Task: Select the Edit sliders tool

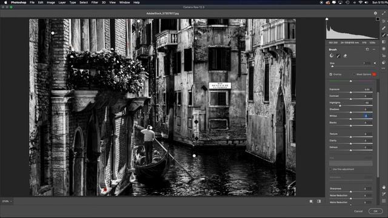Action: (x=384, y=21)
